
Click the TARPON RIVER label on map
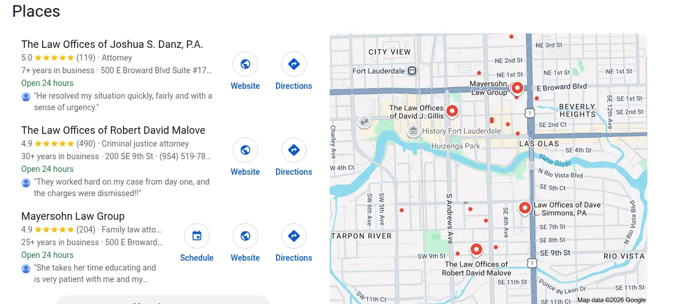[x=363, y=236]
